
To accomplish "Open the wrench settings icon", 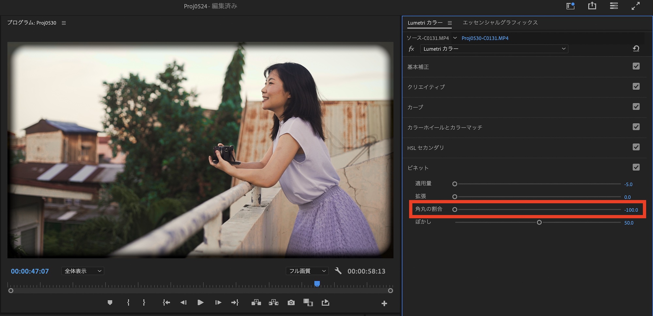I will point(338,271).
